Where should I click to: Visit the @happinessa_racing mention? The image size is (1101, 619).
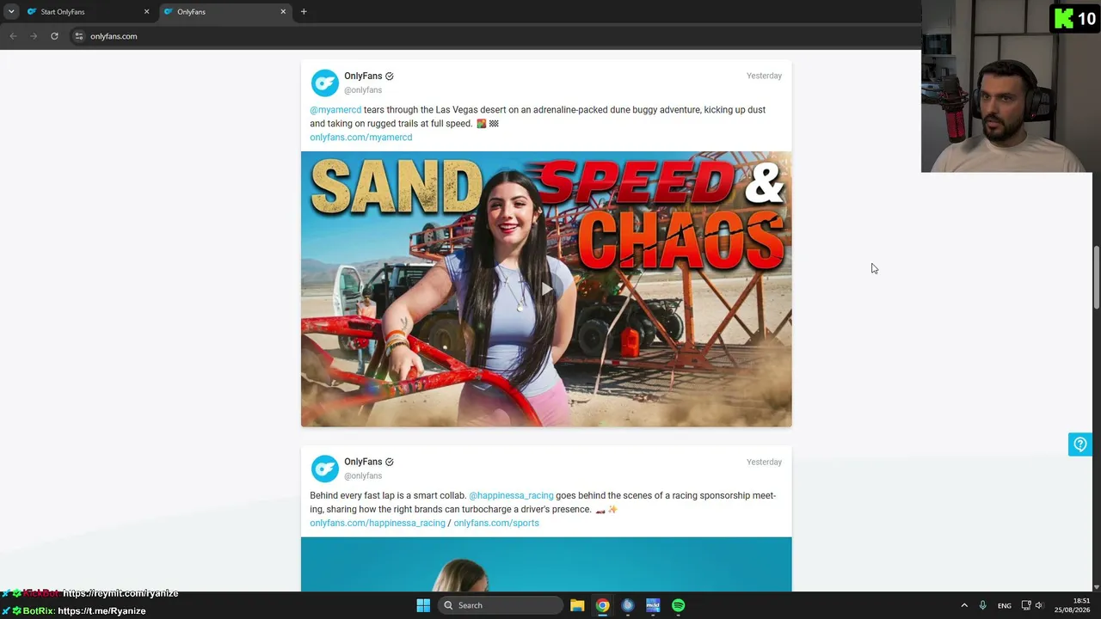(x=511, y=496)
